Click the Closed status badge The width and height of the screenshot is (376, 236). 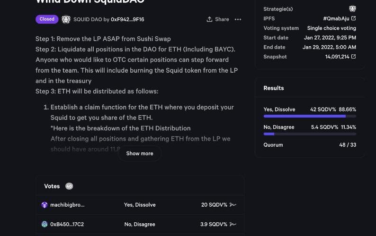(47, 19)
